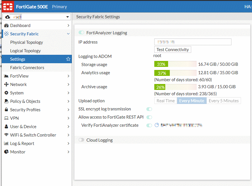Expand the Dashboard menu chevron
Screen dimensions: 252x186
pos(68,26)
